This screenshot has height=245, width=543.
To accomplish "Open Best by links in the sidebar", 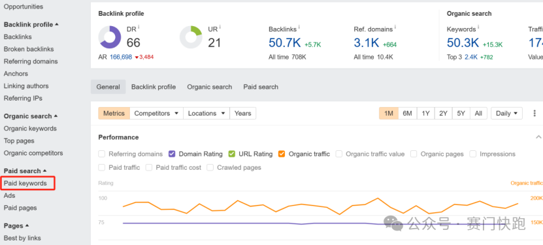I will 22,238.
